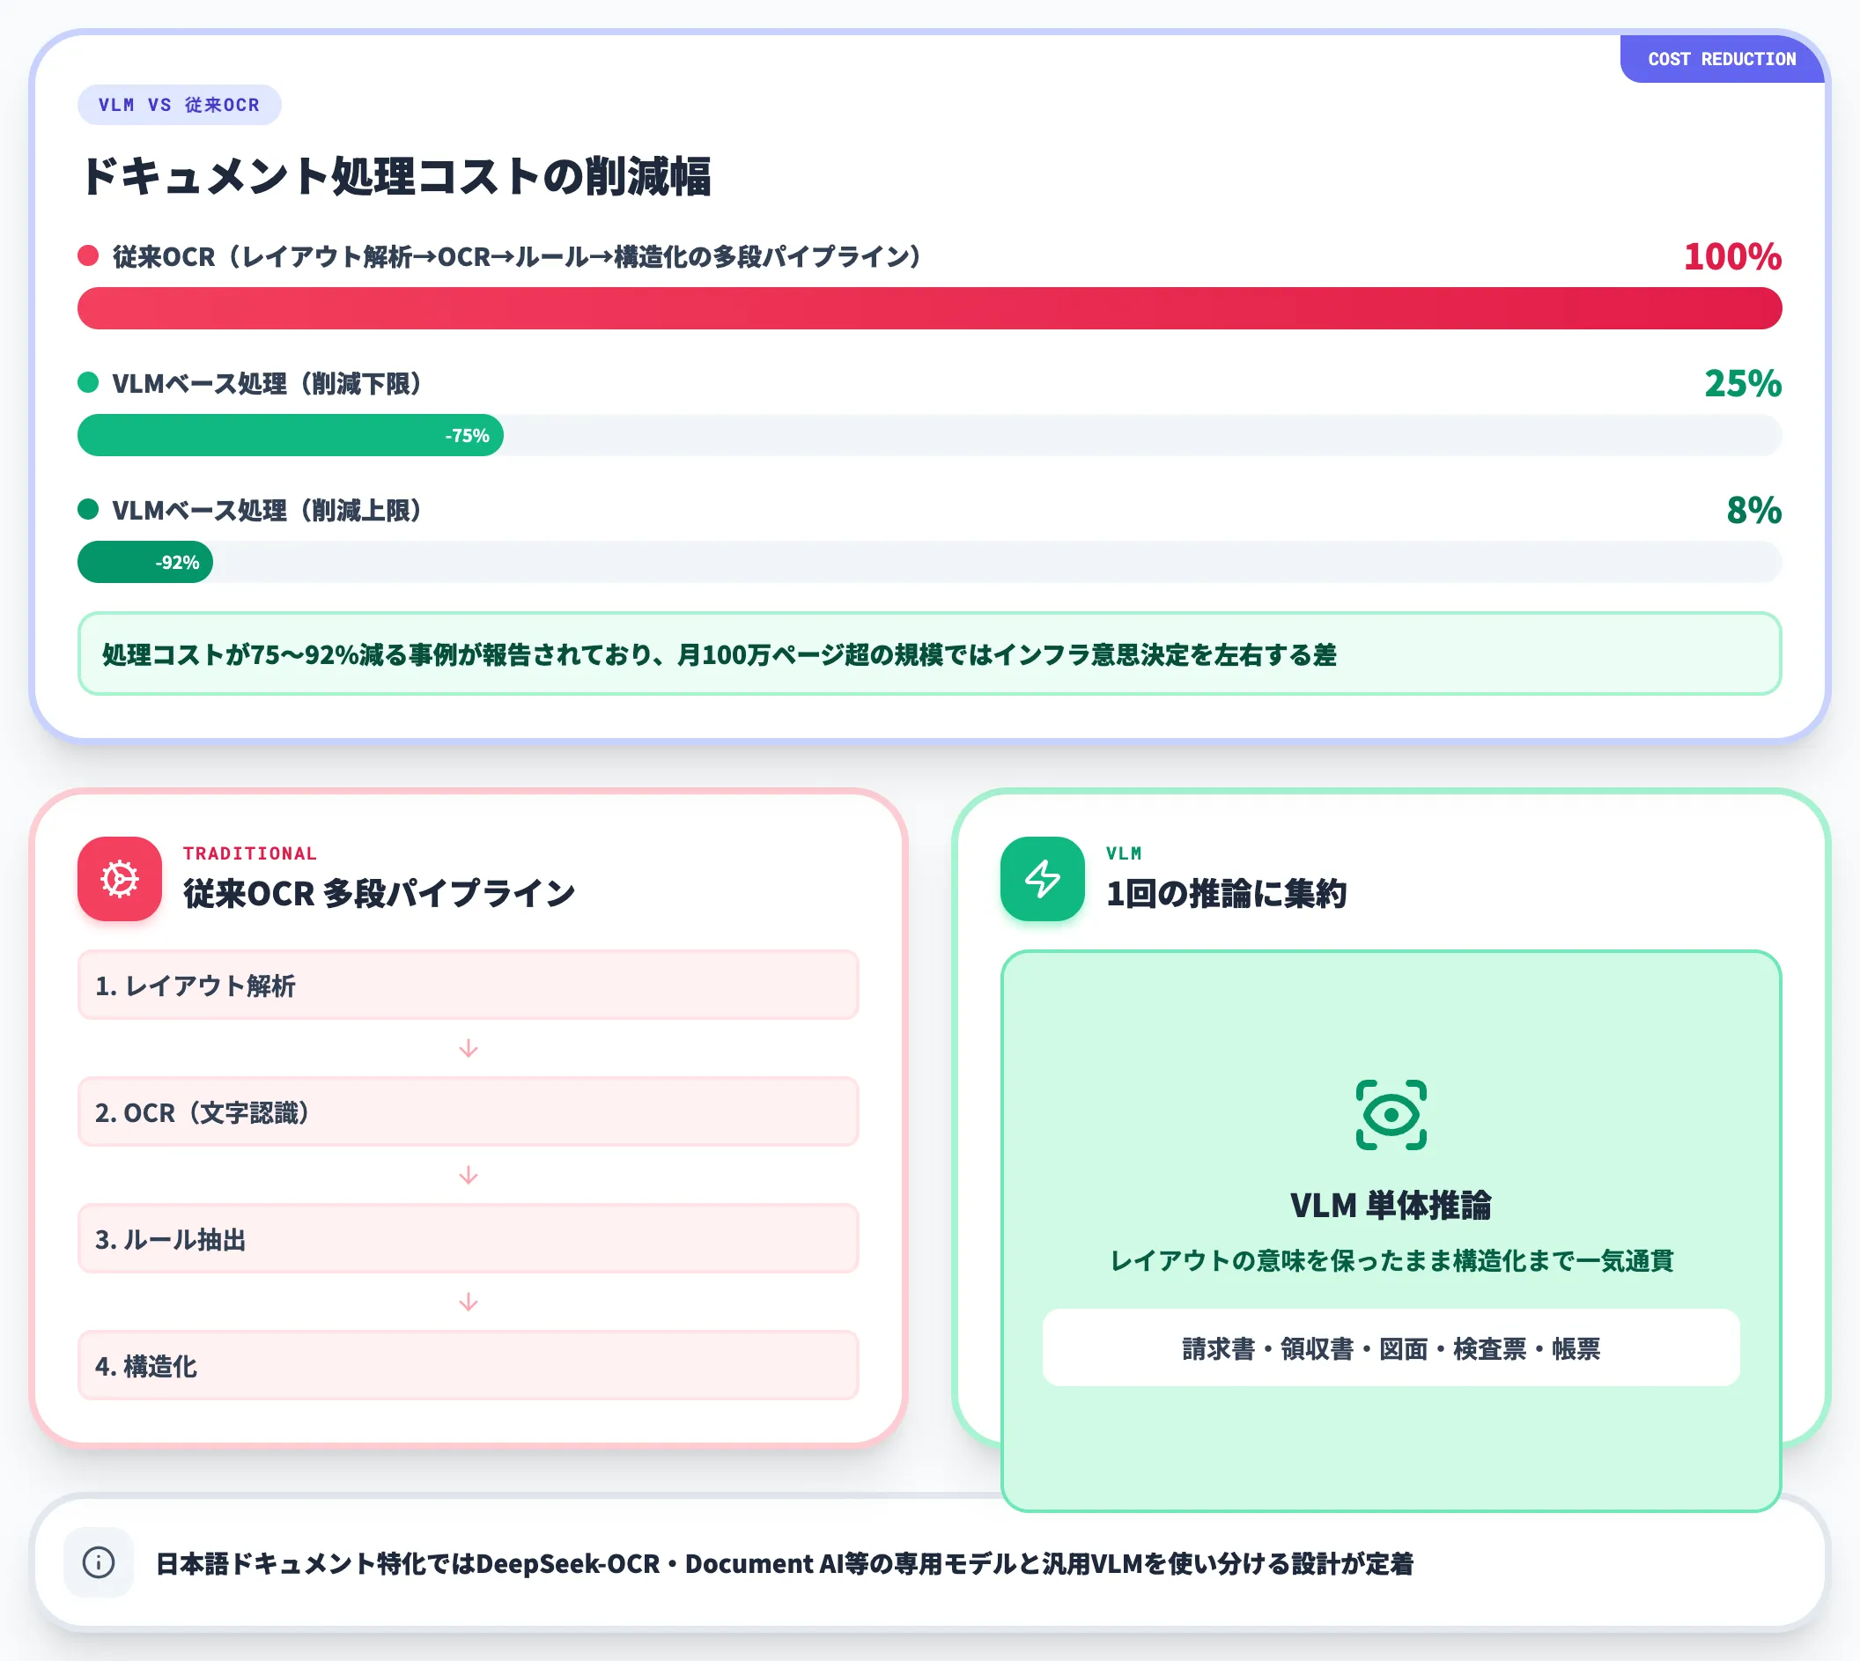Image resolution: width=1860 pixels, height=1661 pixels.
Task: Click the 請求書・領収書・図面・検査票・帳票 chip
Action: pyautogui.click(x=1391, y=1348)
